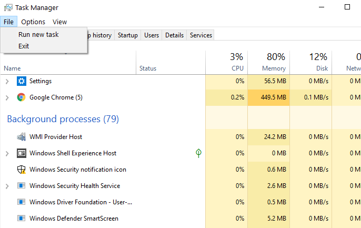Click the Windows Defender SmartScreen icon
This screenshot has width=361, height=228.
point(21,219)
